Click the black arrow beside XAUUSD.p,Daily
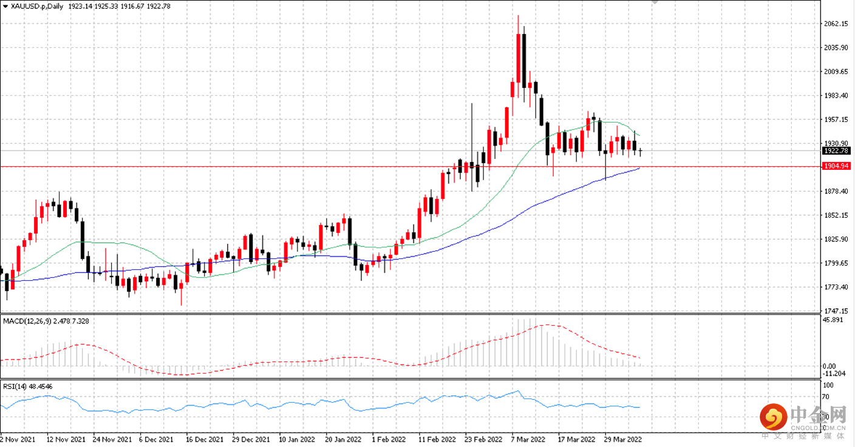The image size is (855, 447). point(5,5)
